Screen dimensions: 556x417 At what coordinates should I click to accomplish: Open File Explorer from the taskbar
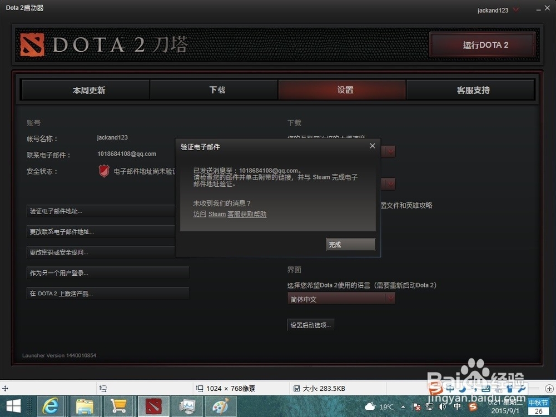click(85, 406)
